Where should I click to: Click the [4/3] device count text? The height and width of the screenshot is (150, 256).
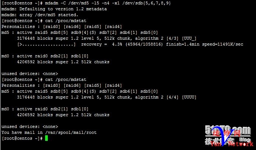coord(172,38)
